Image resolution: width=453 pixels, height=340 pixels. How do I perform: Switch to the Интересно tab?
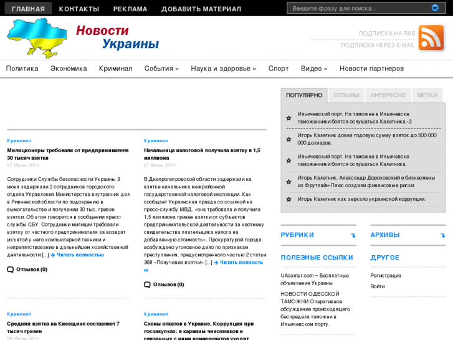click(388, 95)
